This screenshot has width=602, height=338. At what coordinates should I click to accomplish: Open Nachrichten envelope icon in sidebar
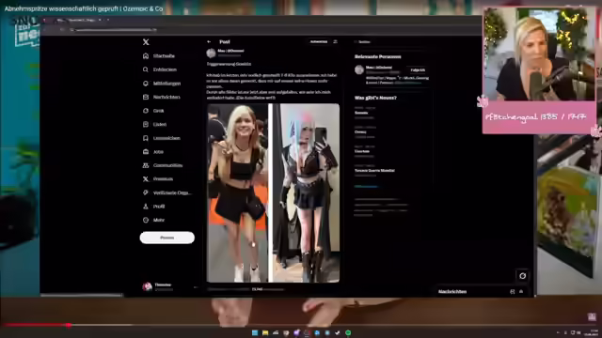click(x=146, y=97)
